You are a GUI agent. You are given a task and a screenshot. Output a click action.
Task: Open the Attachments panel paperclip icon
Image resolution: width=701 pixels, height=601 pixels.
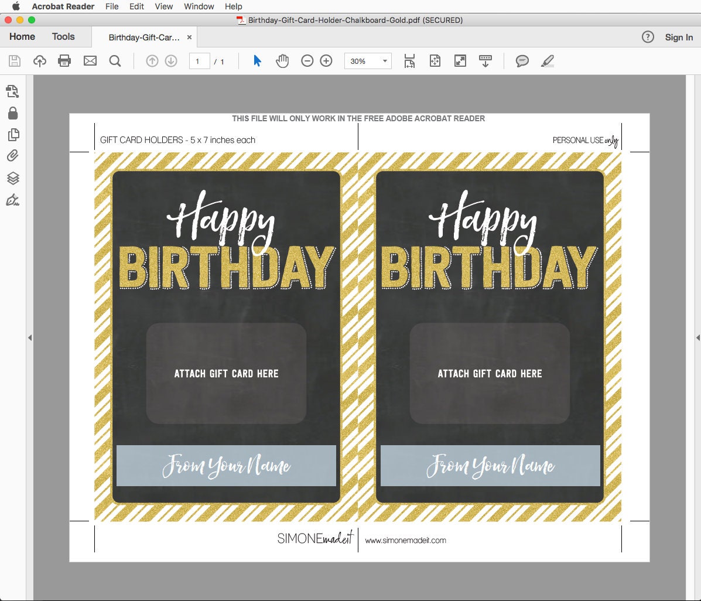13,155
